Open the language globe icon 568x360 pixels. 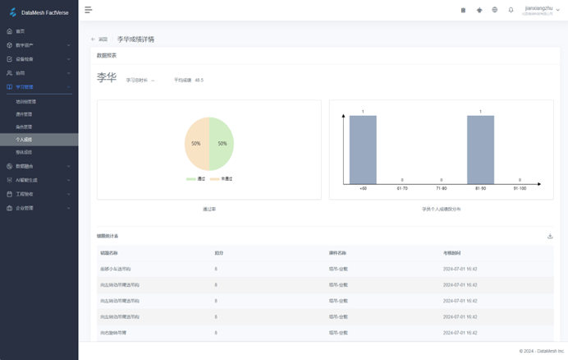495,10
